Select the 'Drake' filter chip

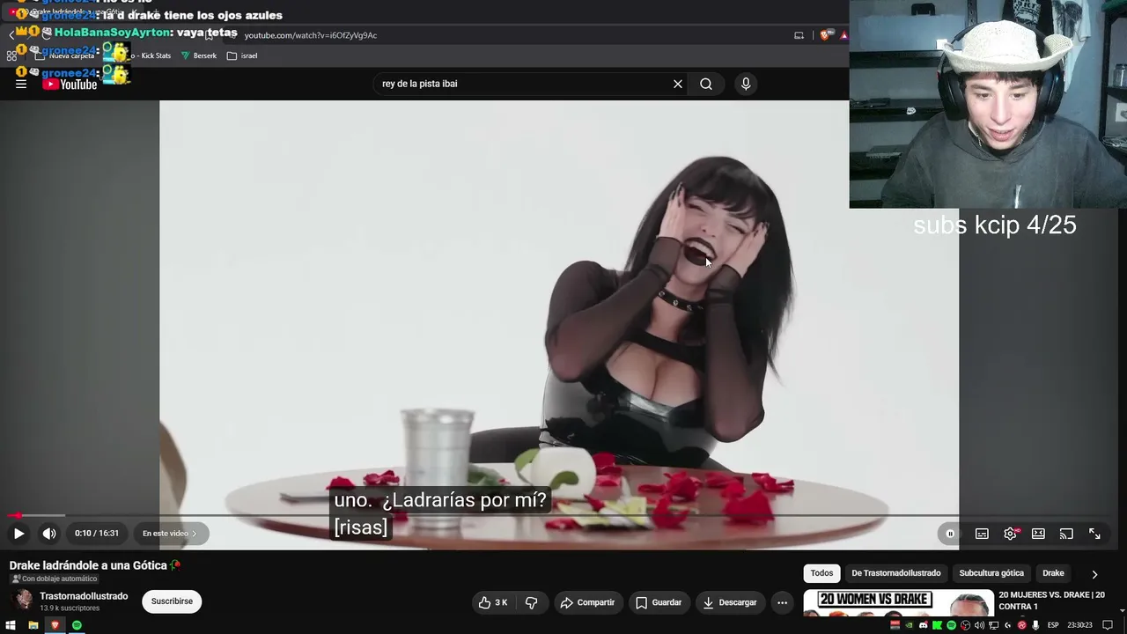(1053, 573)
